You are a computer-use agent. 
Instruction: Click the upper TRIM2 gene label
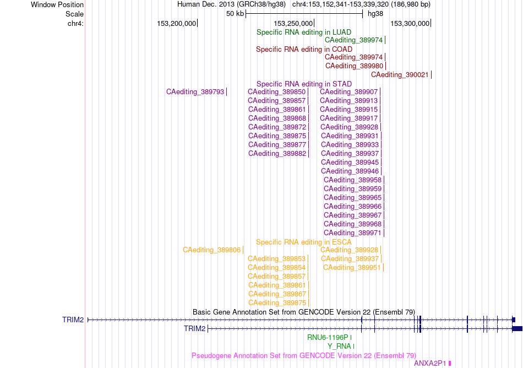73,320
